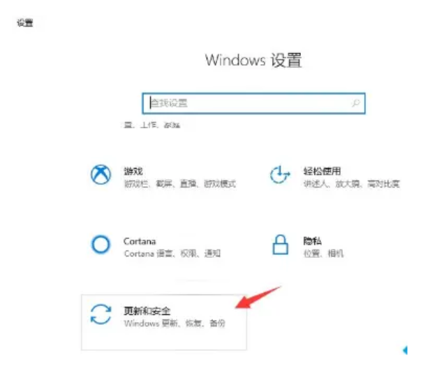437x368 pixels.
Task: Open the Cortana settings title
Action: [x=140, y=241]
